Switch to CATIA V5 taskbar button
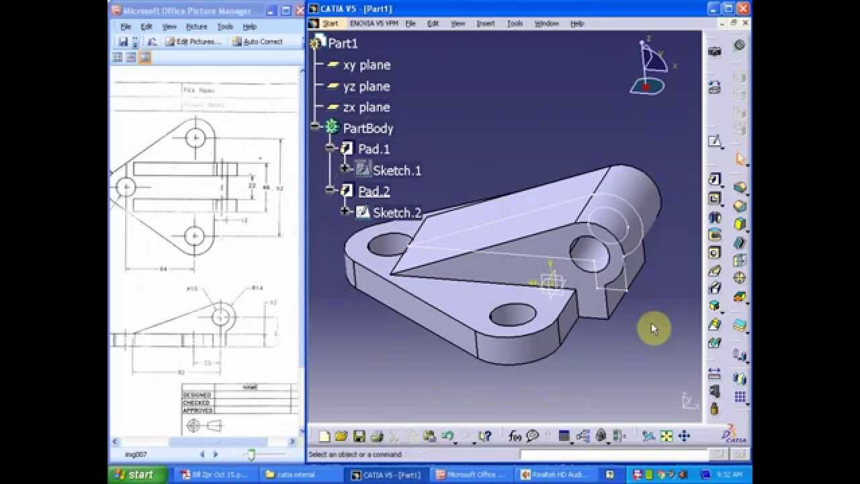Screen dimensions: 860x484 (386, 475)
